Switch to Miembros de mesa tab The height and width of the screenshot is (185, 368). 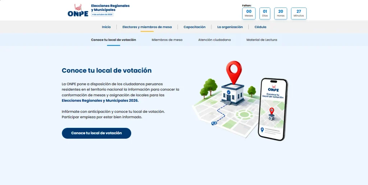(x=167, y=40)
